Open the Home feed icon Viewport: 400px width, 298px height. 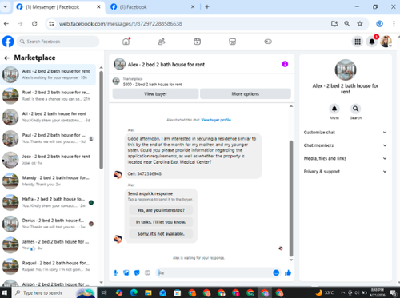point(126,42)
